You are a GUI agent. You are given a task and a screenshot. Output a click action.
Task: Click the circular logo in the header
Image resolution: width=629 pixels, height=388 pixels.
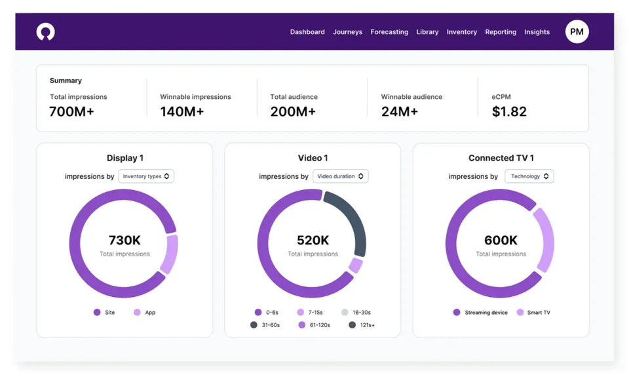[x=45, y=31]
